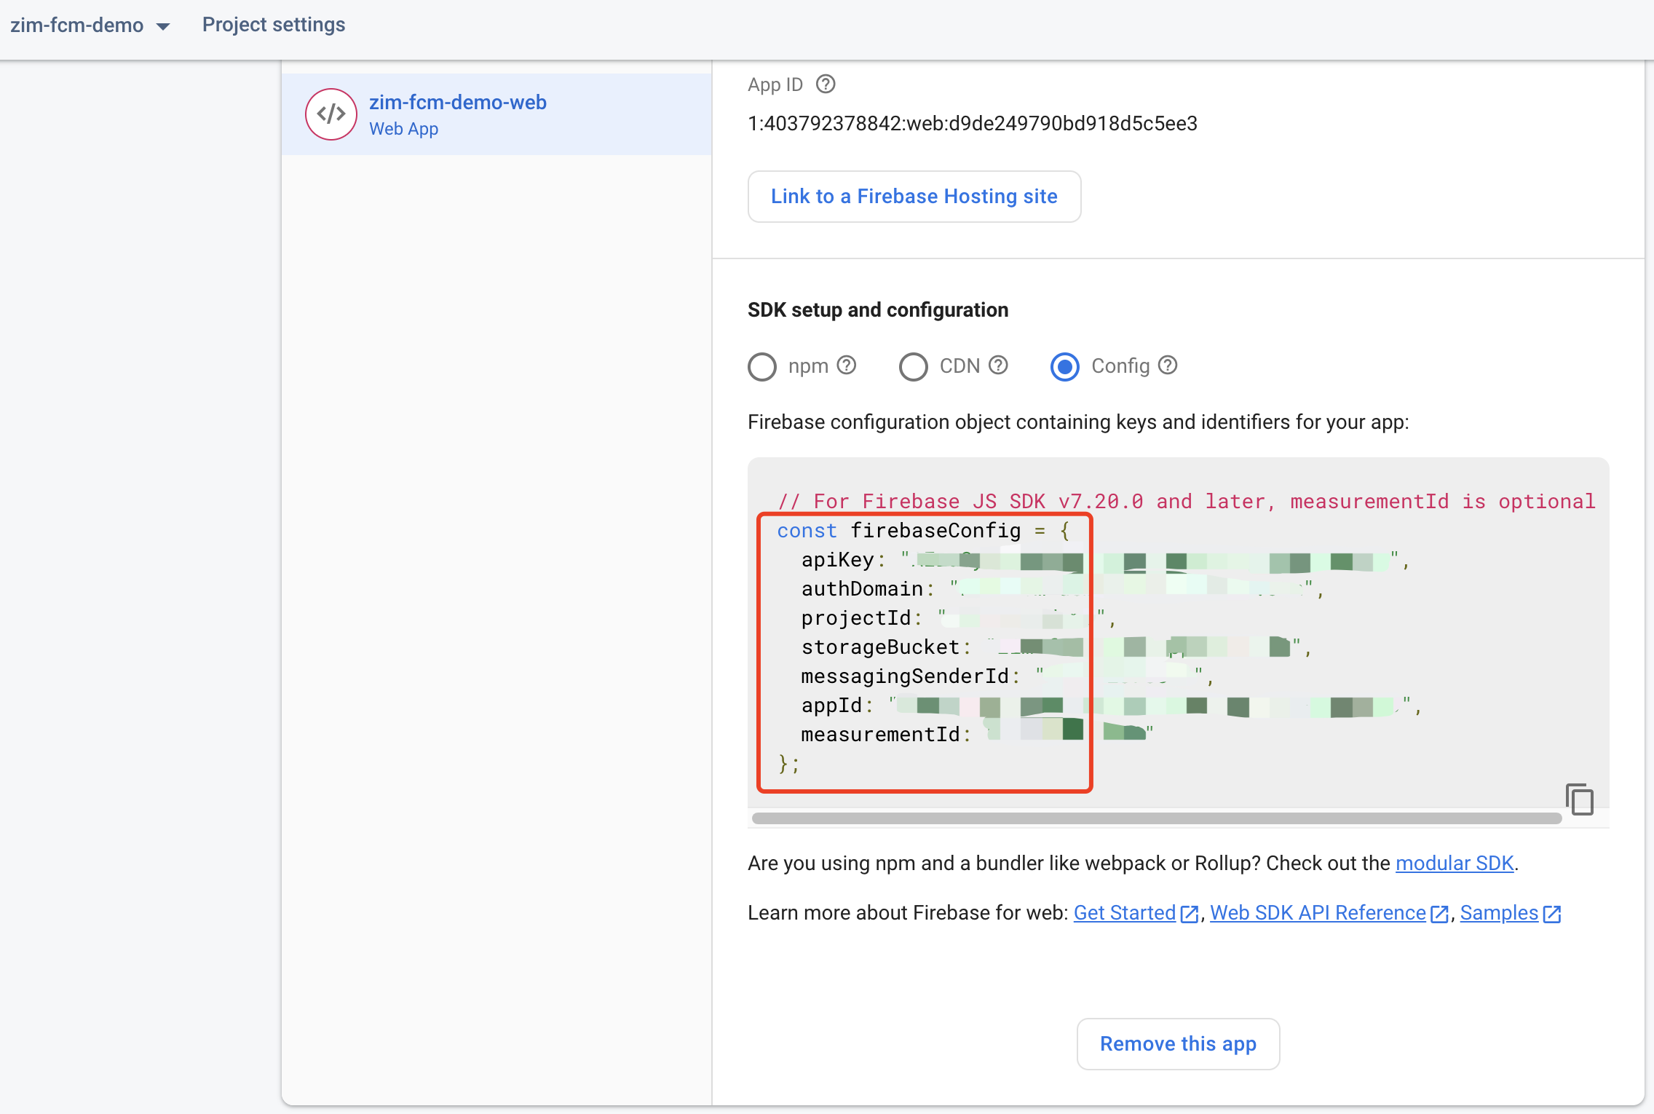Click the Project settings heading
The height and width of the screenshot is (1114, 1654).
coord(274,25)
